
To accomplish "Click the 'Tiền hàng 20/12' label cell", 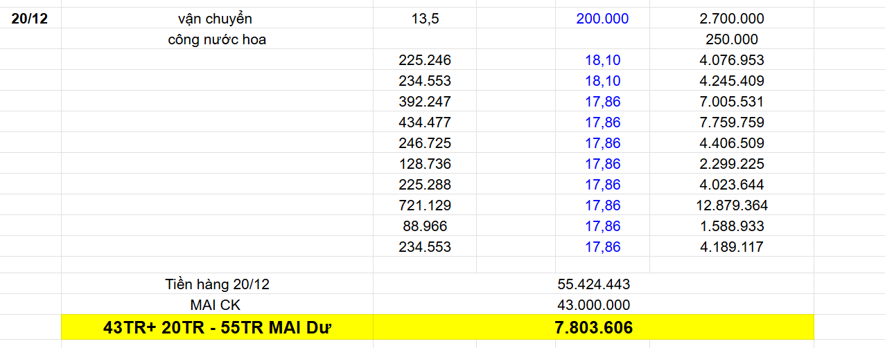I will (x=217, y=284).
